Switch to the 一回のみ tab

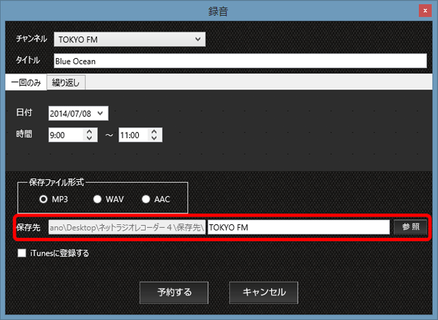point(26,83)
